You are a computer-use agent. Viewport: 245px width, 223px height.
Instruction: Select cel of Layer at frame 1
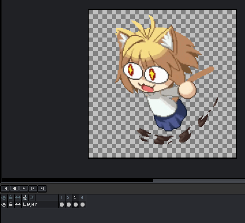[x=62, y=205]
